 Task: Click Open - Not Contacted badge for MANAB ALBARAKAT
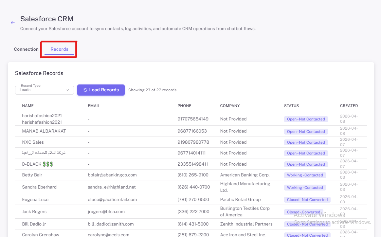306,132
